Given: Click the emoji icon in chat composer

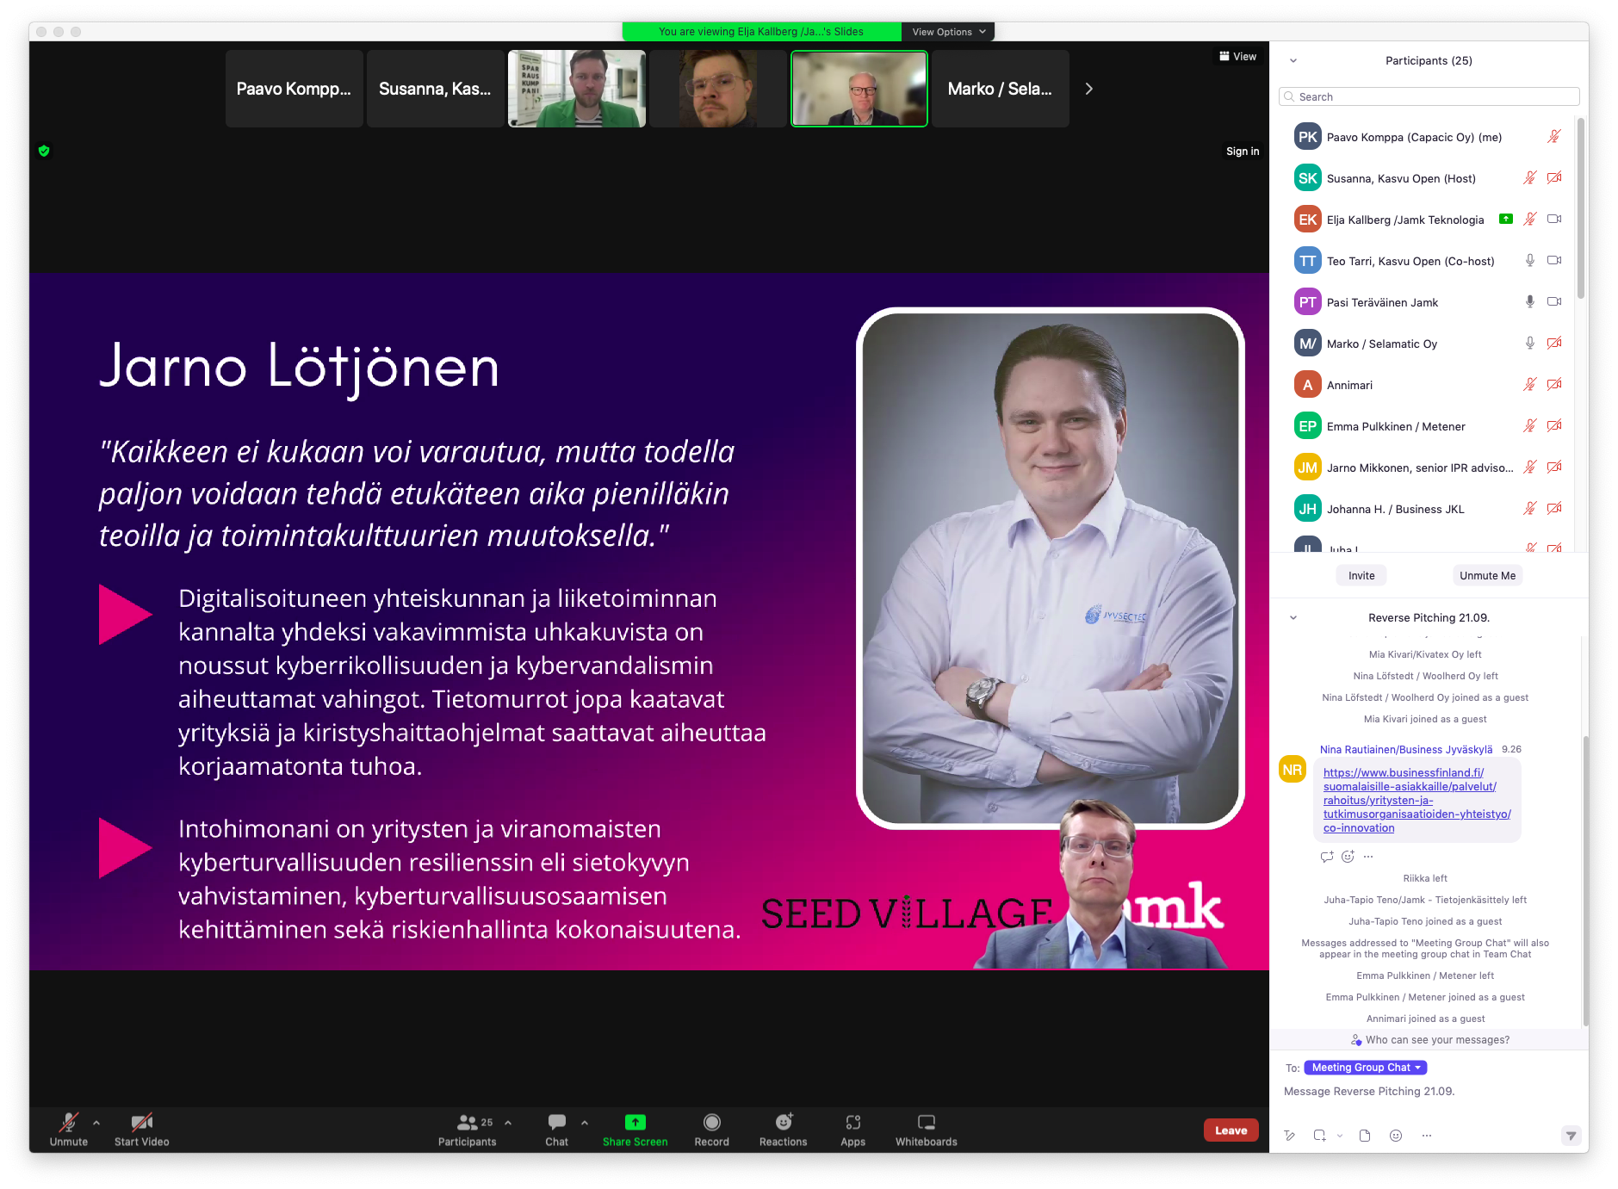Looking at the screenshot, I should click(x=1396, y=1136).
